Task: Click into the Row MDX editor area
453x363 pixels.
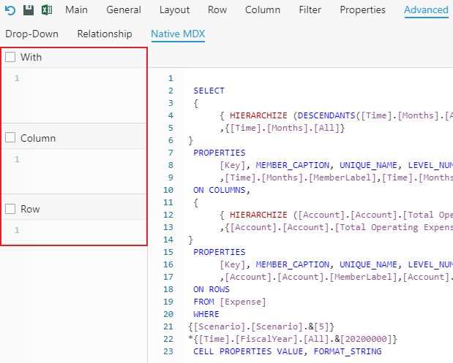Action: 75,232
